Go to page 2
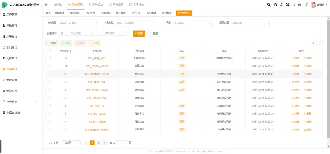 [x=98, y=143]
